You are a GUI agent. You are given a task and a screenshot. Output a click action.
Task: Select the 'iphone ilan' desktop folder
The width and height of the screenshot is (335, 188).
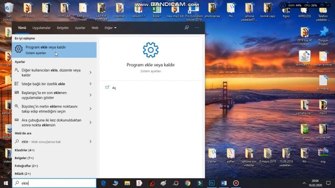click(323, 131)
